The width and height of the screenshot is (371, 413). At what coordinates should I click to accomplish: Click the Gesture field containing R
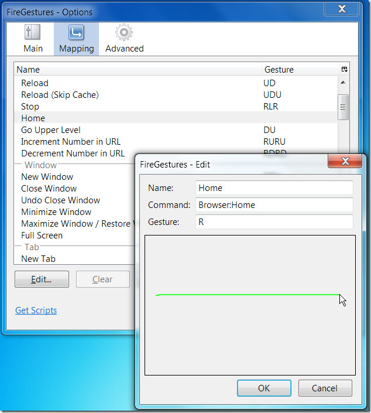pos(274,222)
